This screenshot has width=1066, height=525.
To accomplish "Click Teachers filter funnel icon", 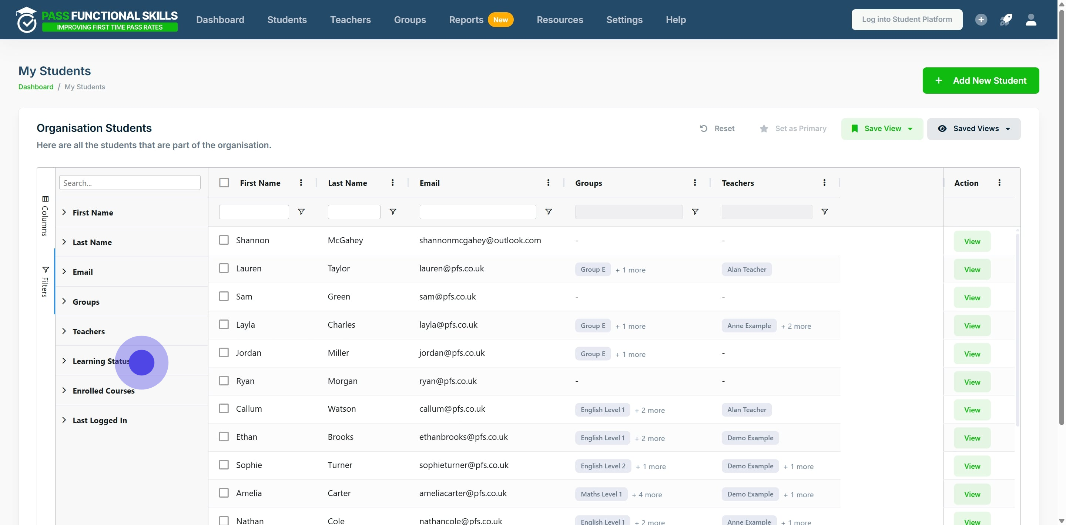I will (x=824, y=211).
